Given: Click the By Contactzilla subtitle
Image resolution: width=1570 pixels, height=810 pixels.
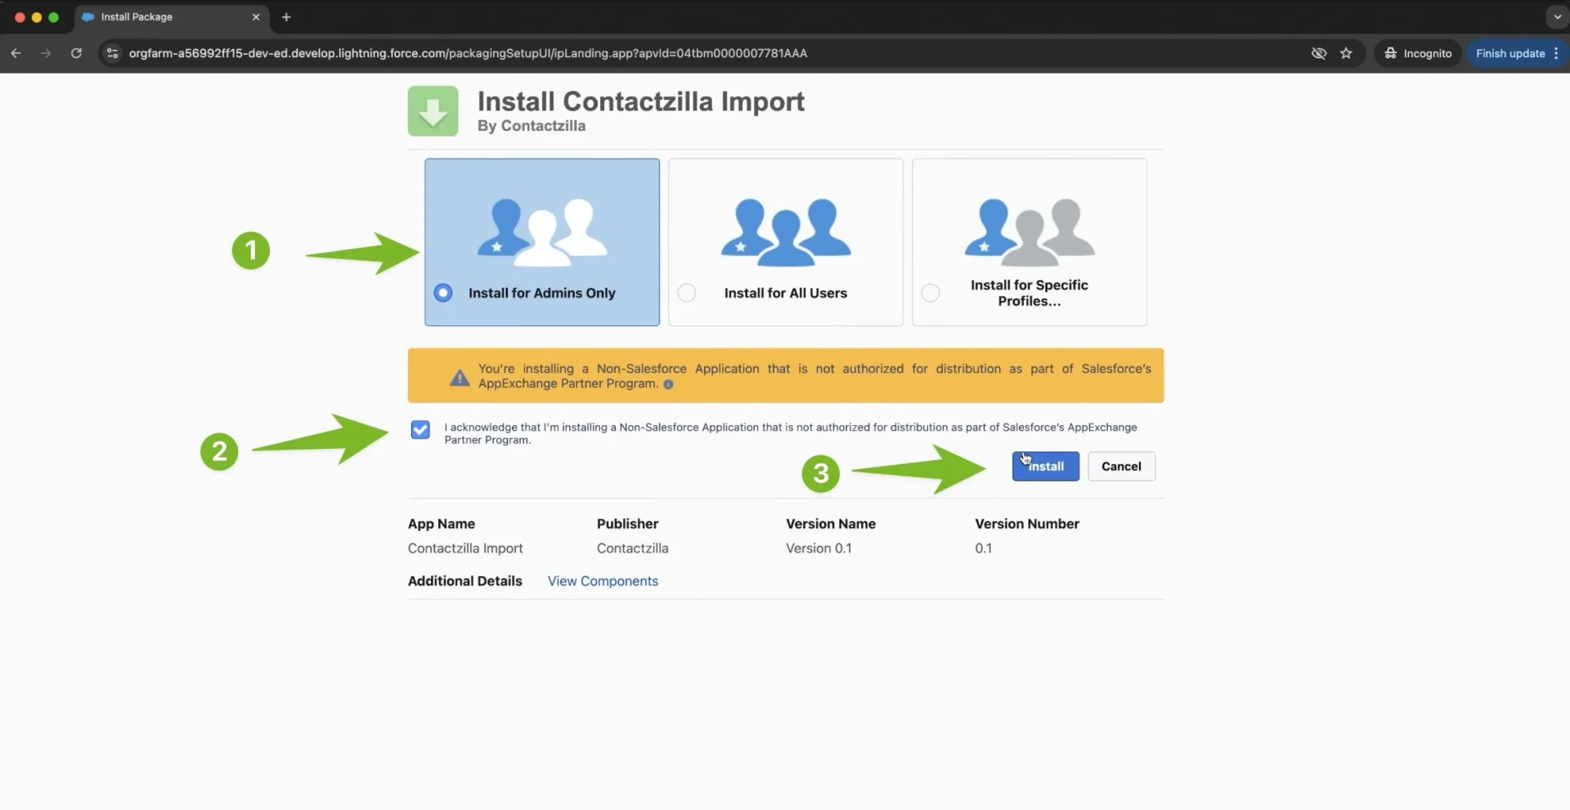Looking at the screenshot, I should [532, 126].
